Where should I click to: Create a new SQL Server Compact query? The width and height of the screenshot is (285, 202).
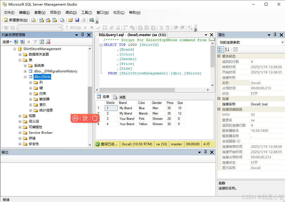pyautogui.click(x=62, y=20)
